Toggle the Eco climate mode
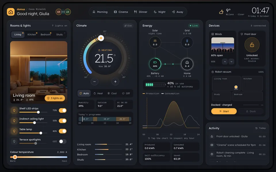This screenshot has width=276, height=172. (x=128, y=26)
